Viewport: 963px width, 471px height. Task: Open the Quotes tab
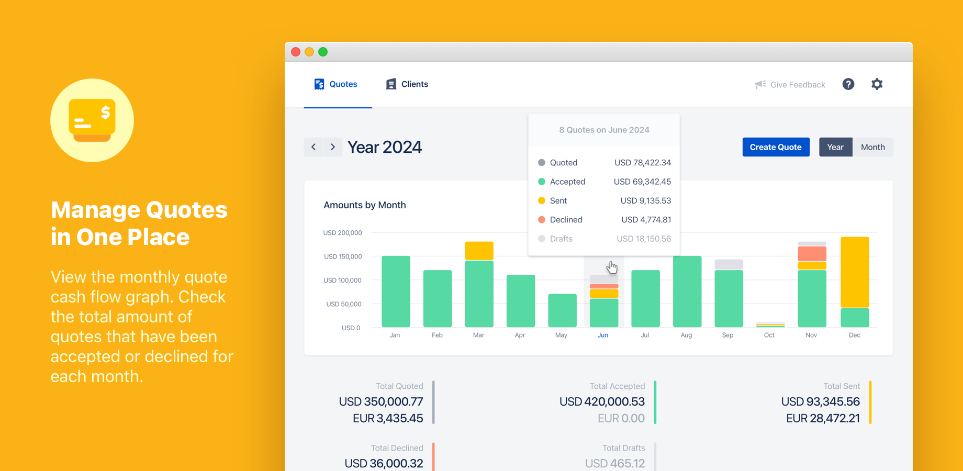coord(338,84)
